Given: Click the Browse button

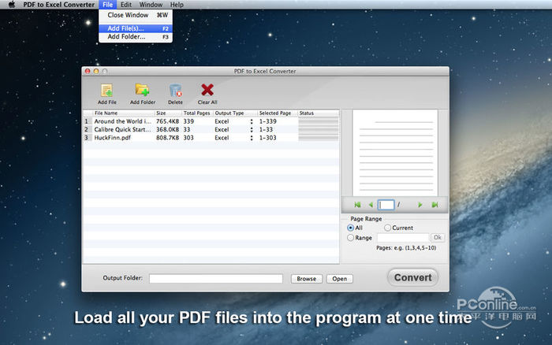Looking at the screenshot, I should click(x=306, y=279).
